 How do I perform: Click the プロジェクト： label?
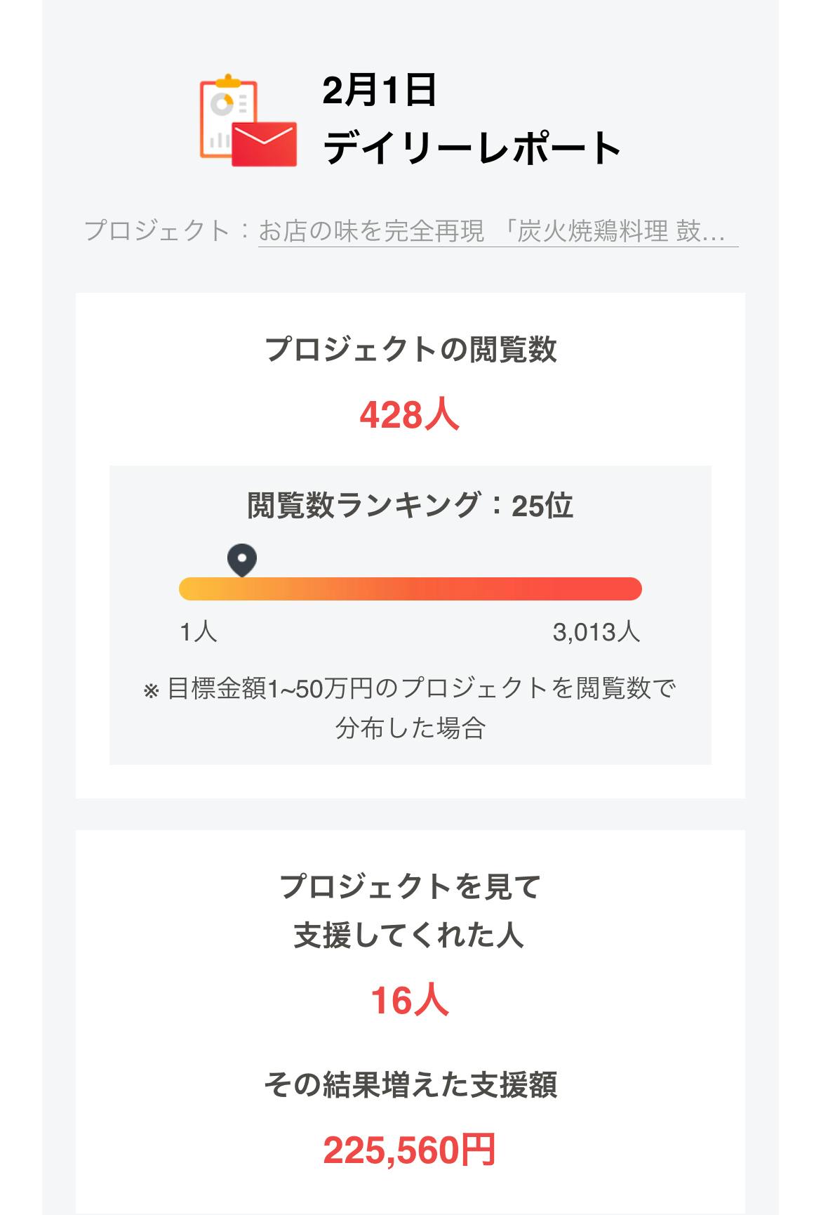pos(167,231)
